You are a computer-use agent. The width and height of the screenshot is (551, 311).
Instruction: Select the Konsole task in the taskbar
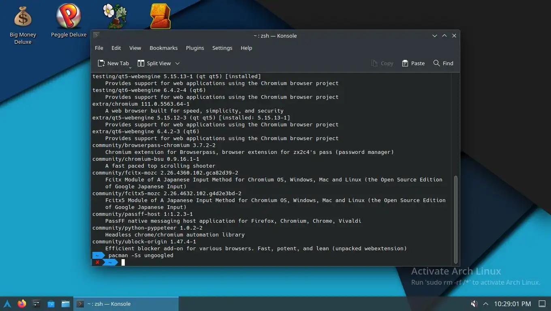click(x=126, y=304)
